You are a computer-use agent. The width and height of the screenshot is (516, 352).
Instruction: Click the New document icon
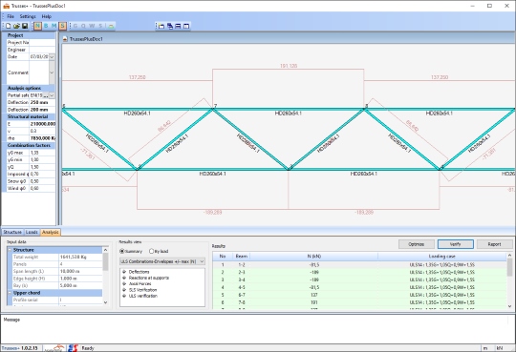click(9, 26)
